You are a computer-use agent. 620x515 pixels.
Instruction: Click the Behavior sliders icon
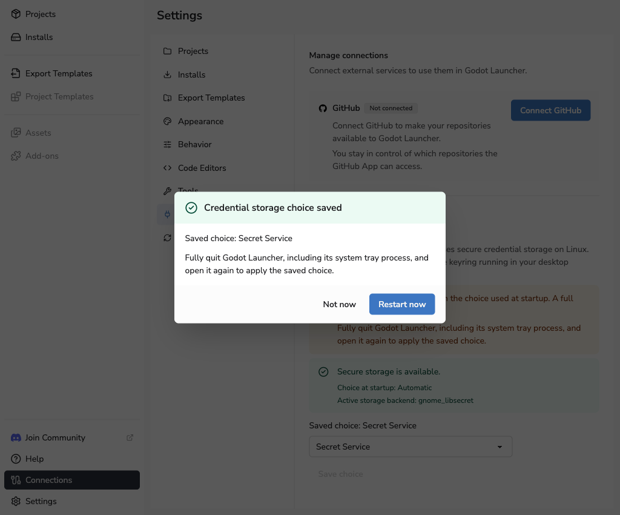[x=167, y=144]
